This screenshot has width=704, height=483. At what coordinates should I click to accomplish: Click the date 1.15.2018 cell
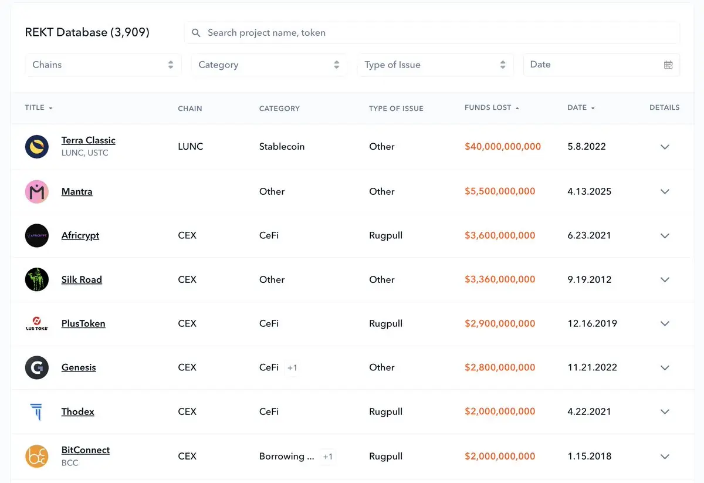pyautogui.click(x=589, y=456)
